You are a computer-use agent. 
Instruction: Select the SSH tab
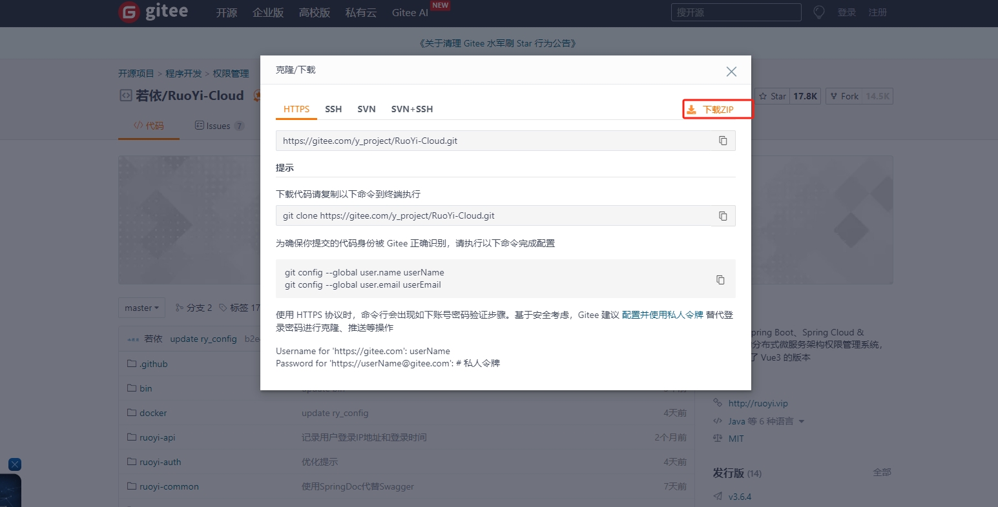(x=333, y=109)
